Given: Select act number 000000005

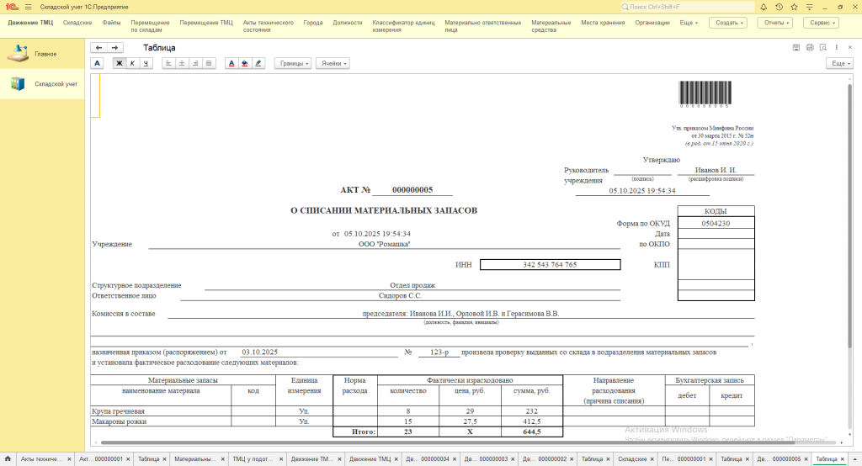Looking at the screenshot, I should coord(412,189).
